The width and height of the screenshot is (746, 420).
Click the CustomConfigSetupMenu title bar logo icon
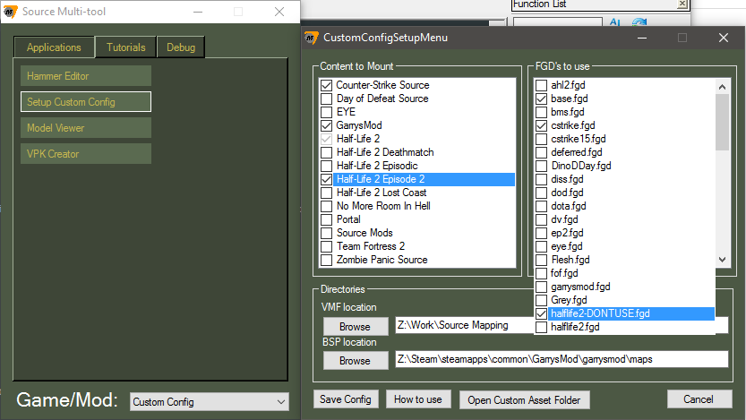click(x=311, y=38)
